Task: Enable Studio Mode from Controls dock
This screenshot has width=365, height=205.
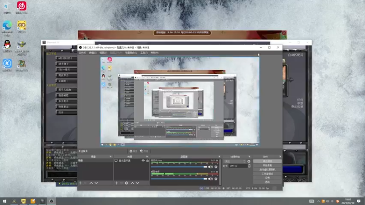Action: coord(267,174)
